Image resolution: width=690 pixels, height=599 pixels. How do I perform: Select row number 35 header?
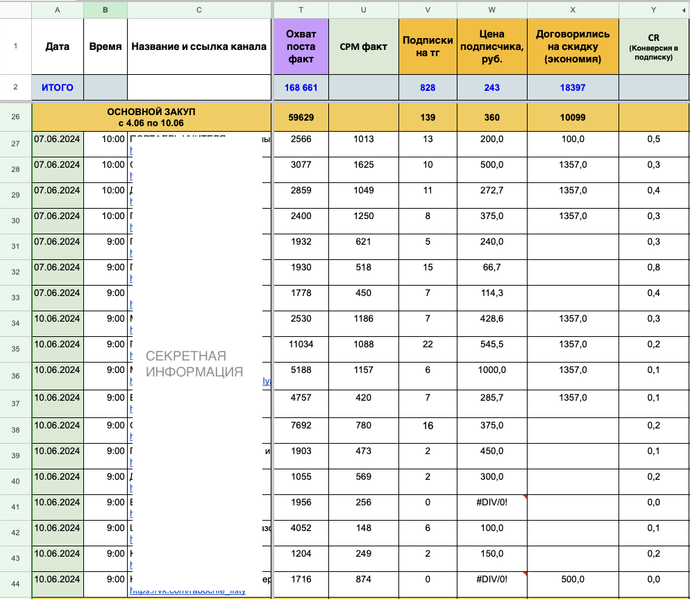point(15,349)
